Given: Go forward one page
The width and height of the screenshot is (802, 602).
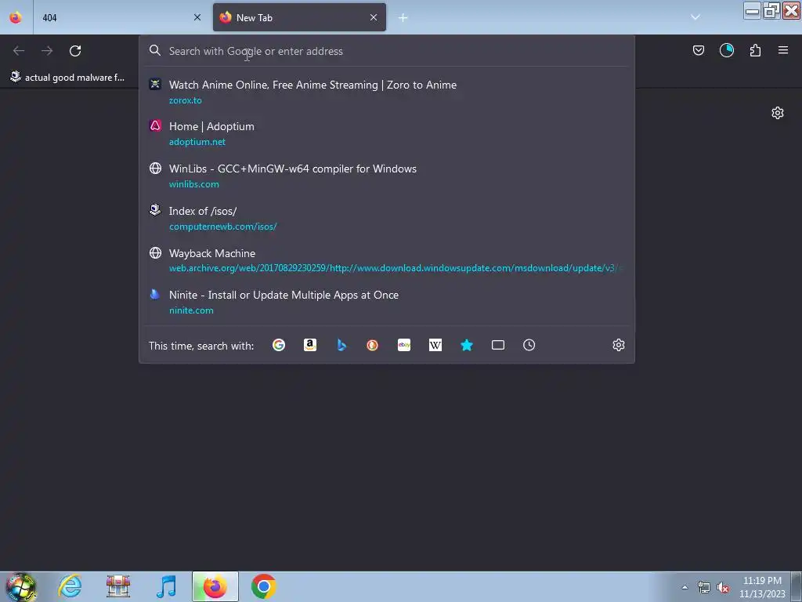Looking at the screenshot, I should [x=47, y=51].
